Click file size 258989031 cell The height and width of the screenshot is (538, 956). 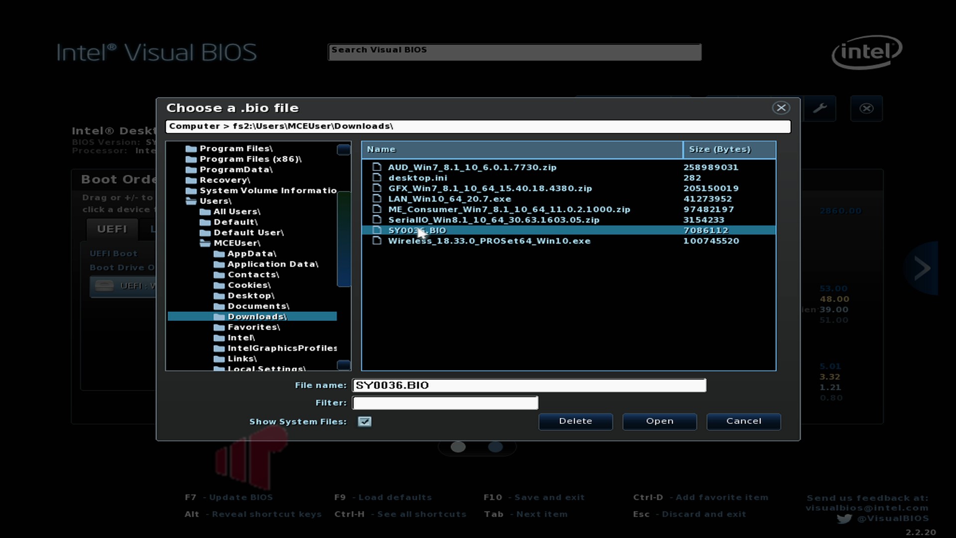711,167
